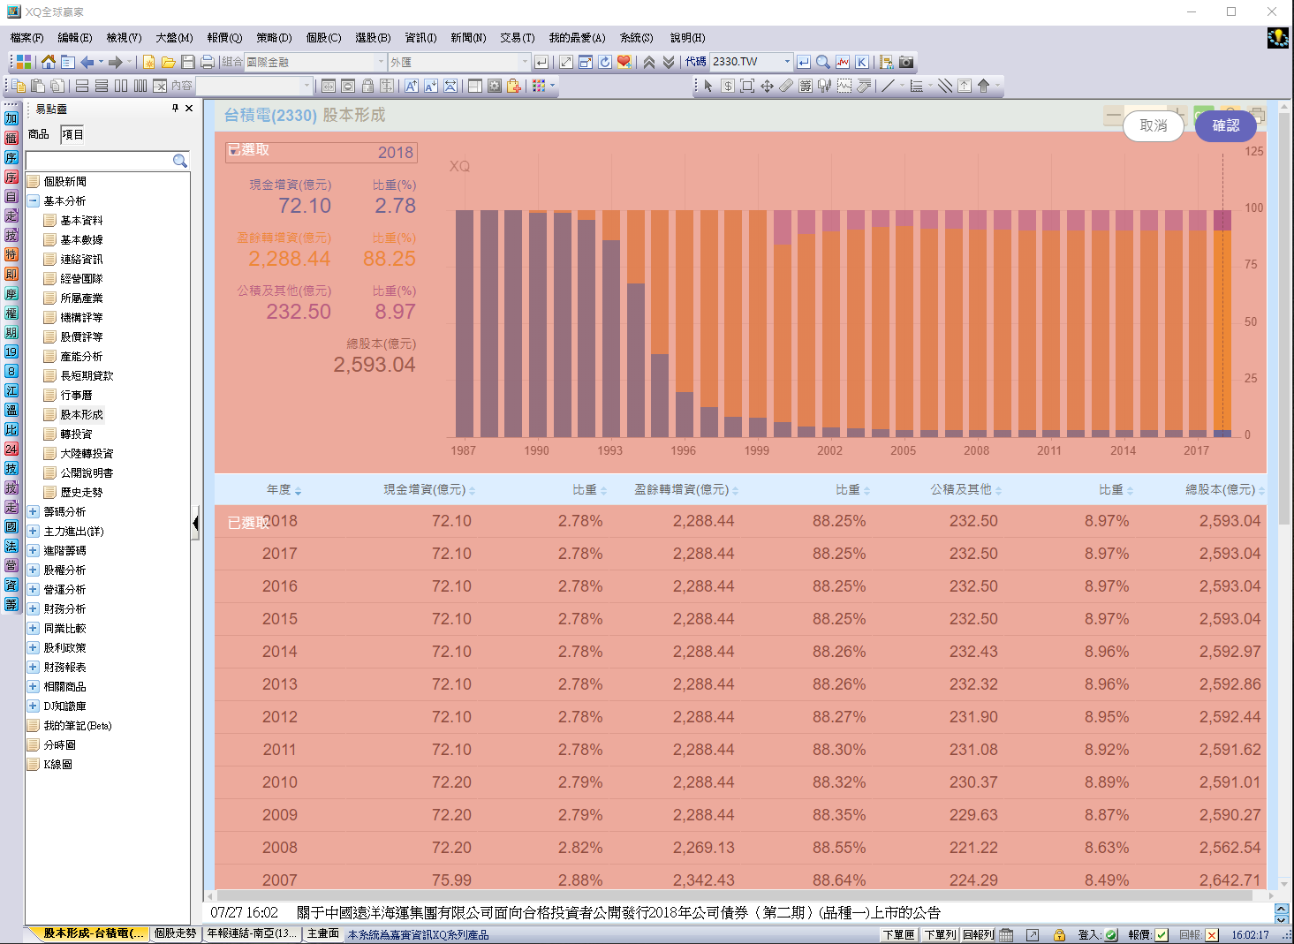The image size is (1294, 944).
Task: Click the red line chart icon
Action: click(x=842, y=62)
